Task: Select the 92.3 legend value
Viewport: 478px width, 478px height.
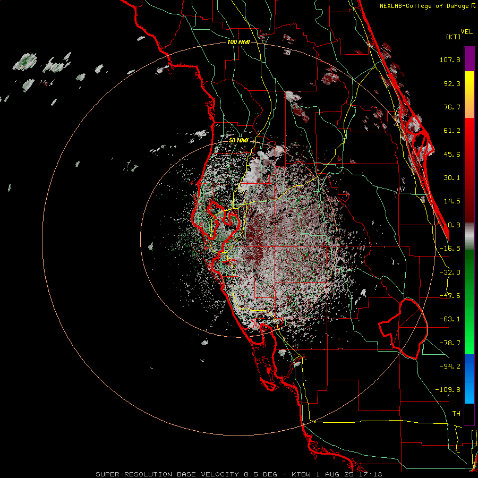Action: click(x=452, y=83)
